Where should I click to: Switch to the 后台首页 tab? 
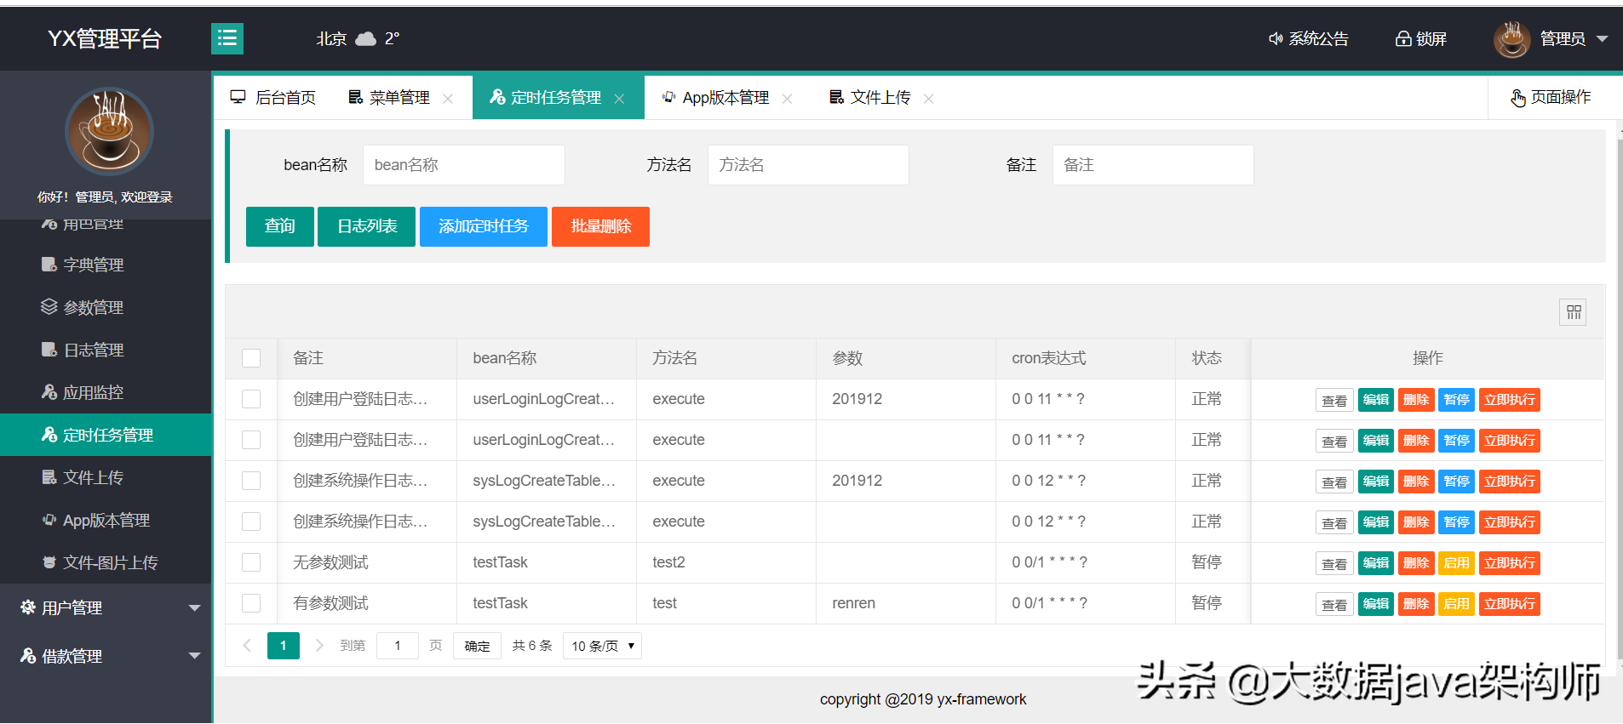pyautogui.click(x=273, y=98)
